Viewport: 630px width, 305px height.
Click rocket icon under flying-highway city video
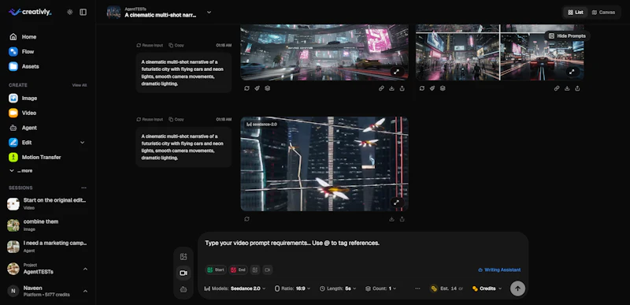258,88
